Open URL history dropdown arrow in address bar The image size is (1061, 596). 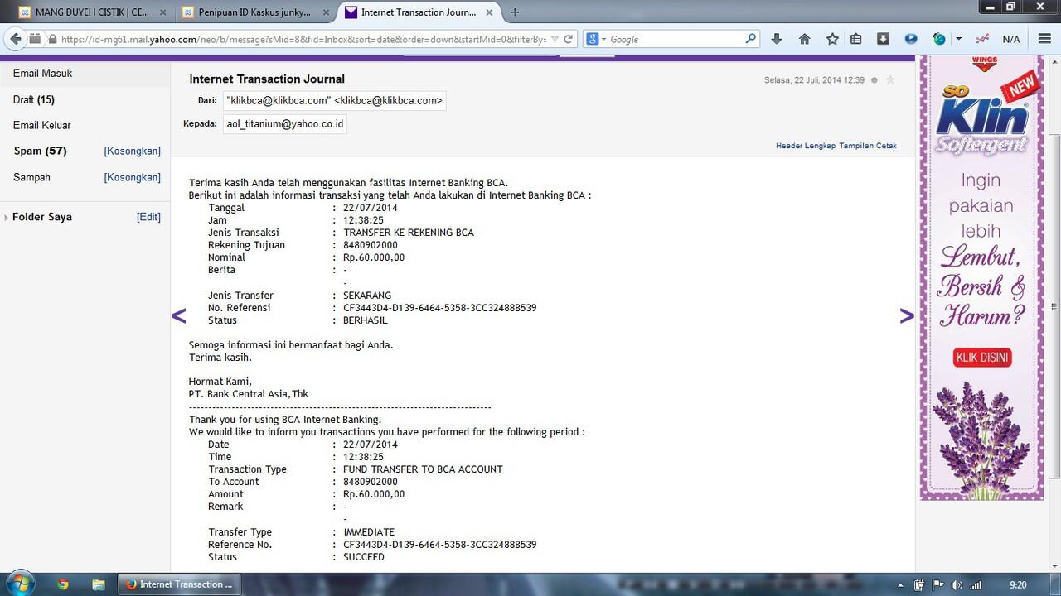click(555, 39)
